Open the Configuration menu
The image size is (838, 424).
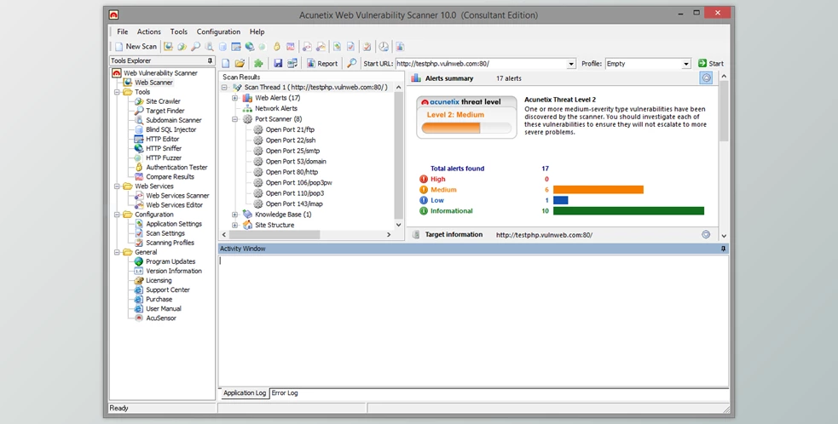(x=218, y=32)
